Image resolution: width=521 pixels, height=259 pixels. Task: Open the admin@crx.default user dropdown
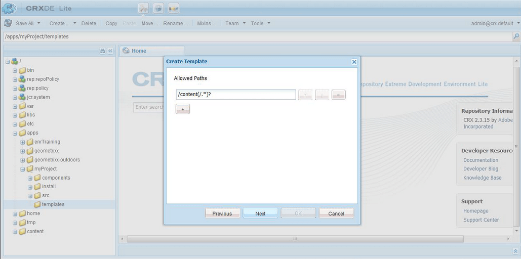[x=495, y=23]
